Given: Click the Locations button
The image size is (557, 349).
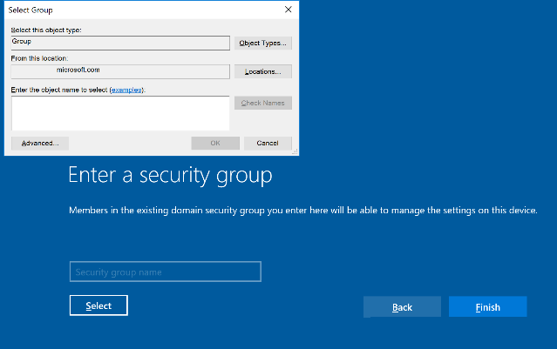Looking at the screenshot, I should coord(262,71).
